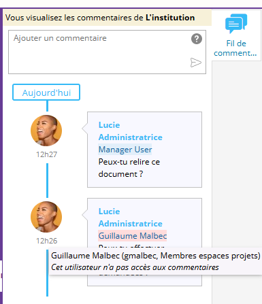The width and height of the screenshot is (262, 304).
Task: Click the help question mark icon
Action: pyautogui.click(x=197, y=39)
